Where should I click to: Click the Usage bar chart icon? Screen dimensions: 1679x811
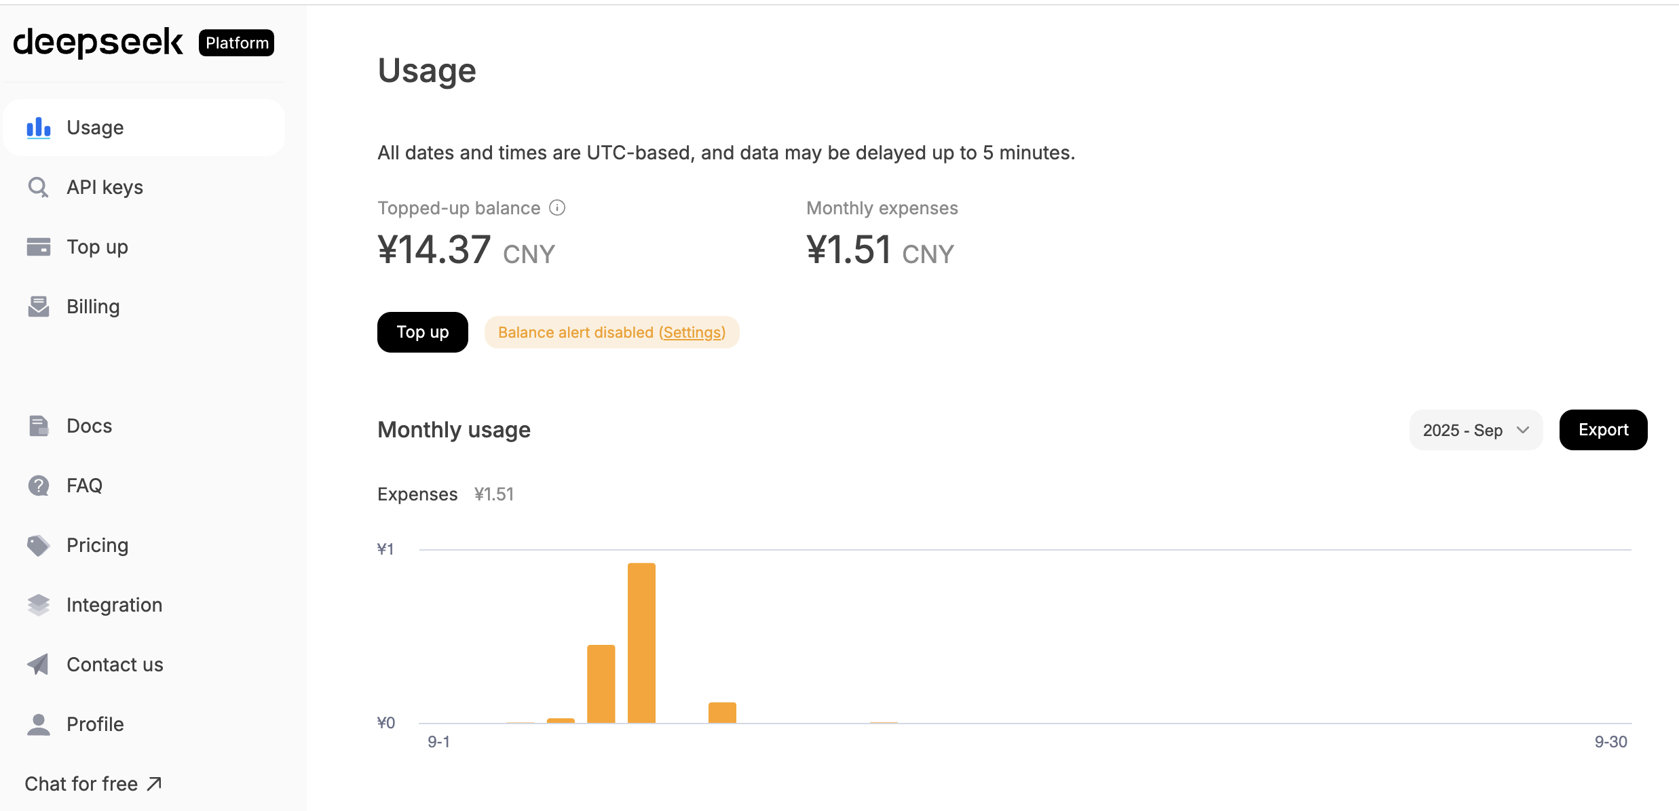coord(39,127)
